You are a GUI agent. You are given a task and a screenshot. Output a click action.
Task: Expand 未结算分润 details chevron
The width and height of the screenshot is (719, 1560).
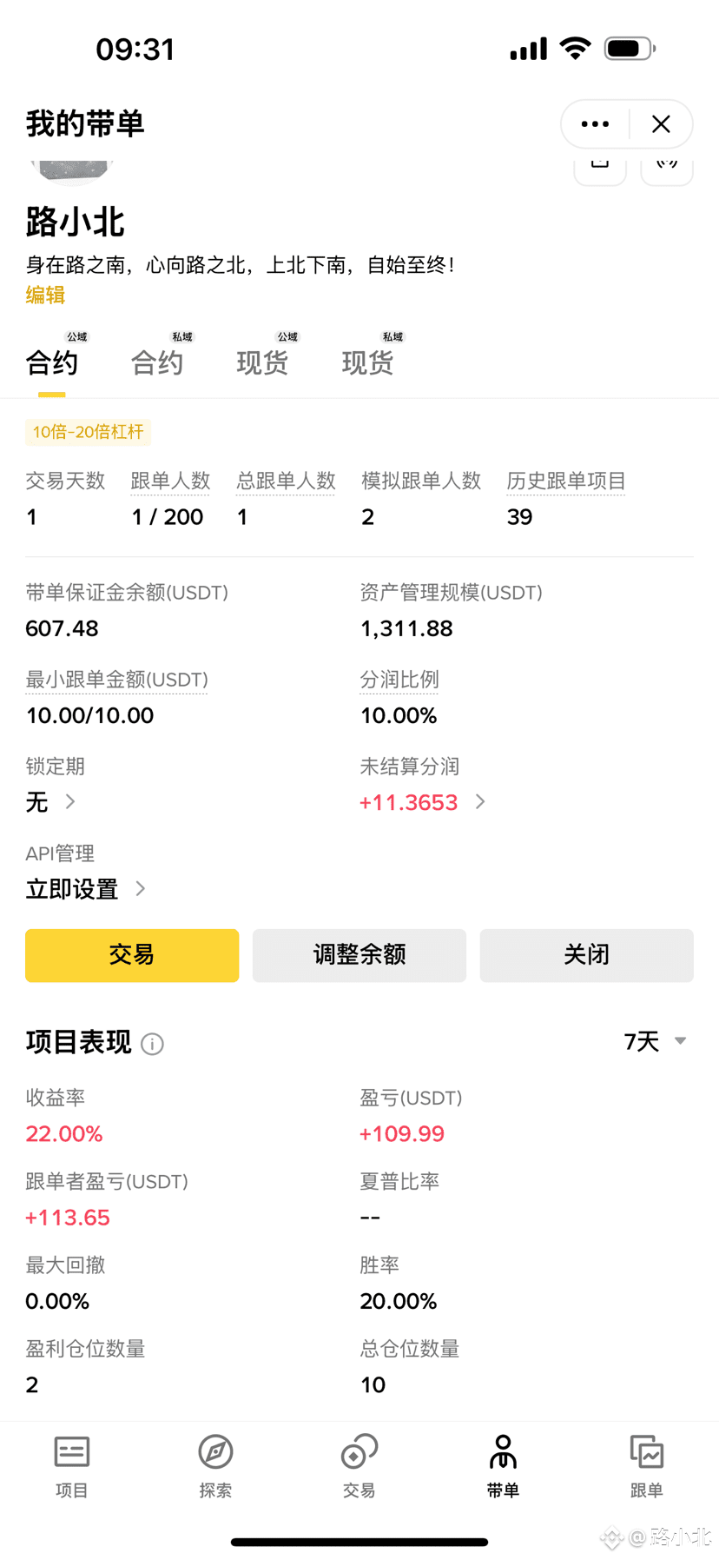[480, 801]
